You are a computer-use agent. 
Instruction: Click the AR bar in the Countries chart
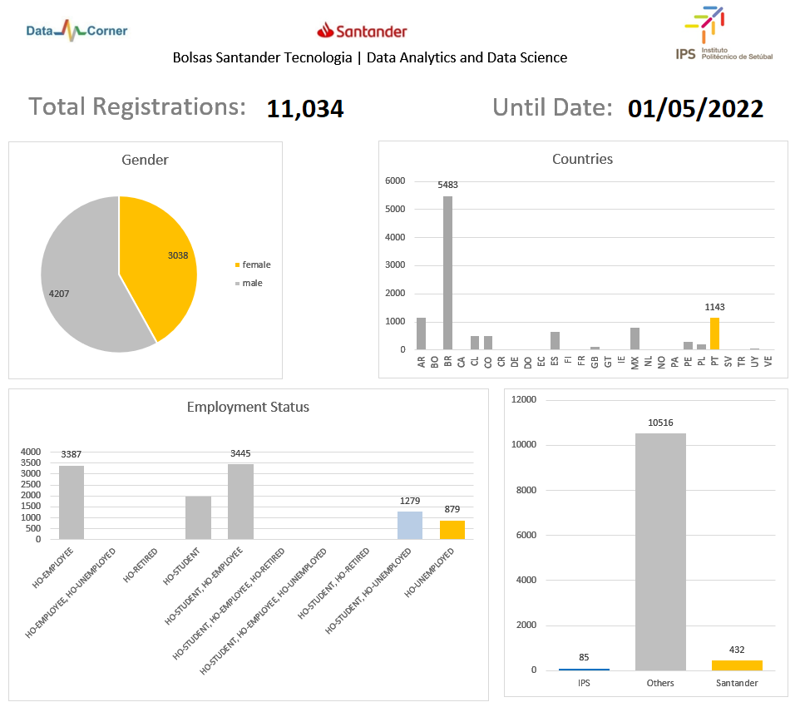tap(421, 334)
